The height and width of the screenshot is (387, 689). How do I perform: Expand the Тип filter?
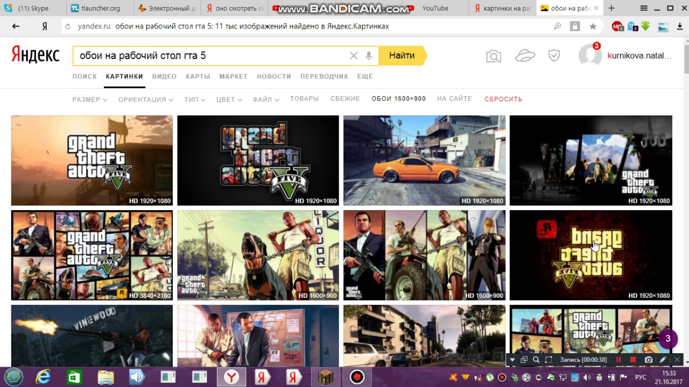tap(194, 99)
